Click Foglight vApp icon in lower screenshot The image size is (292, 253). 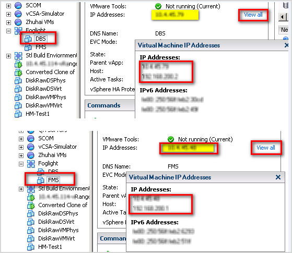[31, 164]
